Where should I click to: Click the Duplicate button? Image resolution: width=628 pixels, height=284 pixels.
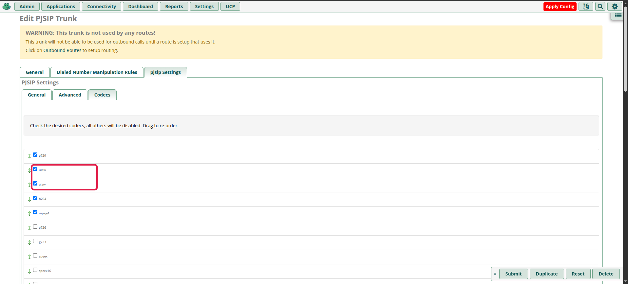[x=547, y=274]
